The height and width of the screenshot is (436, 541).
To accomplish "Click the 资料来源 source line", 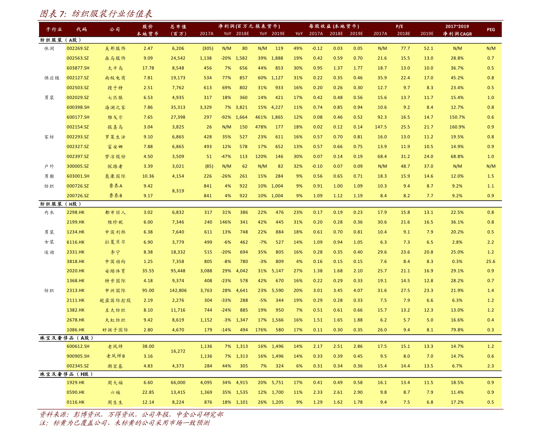I will [131, 415].
